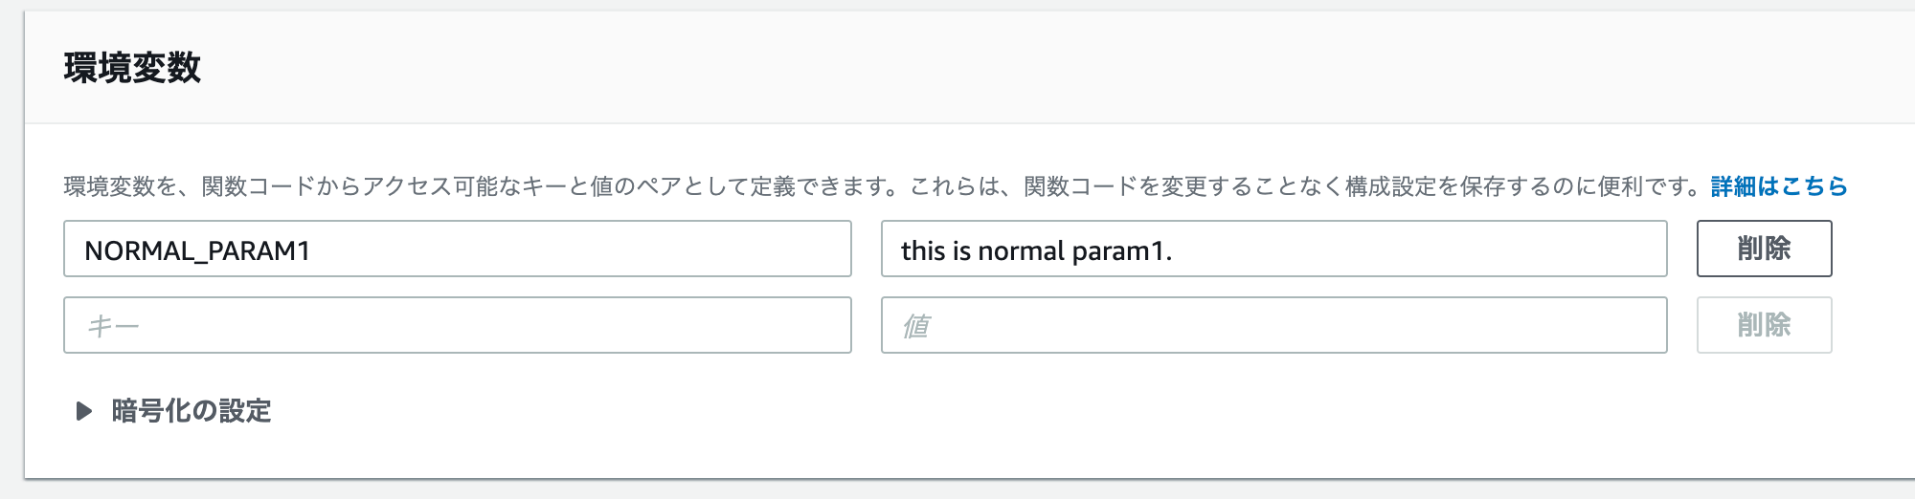The width and height of the screenshot is (1915, 499).
Task: Expand the 暗号化の設定 disclosure triangle
Action: tap(84, 411)
